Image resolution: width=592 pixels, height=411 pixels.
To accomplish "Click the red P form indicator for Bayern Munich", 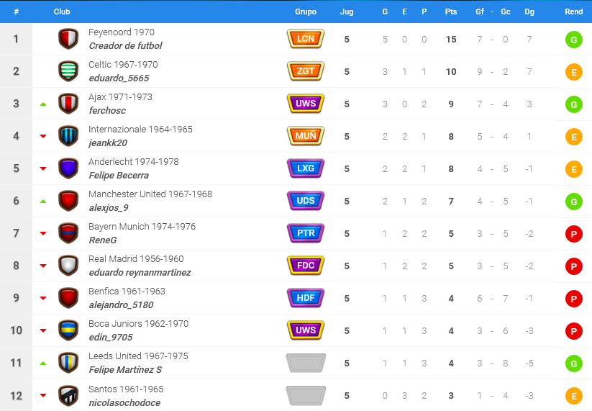I will pos(573,234).
